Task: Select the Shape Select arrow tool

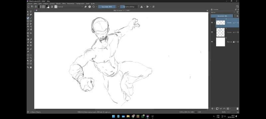Action: [x=28, y=12]
